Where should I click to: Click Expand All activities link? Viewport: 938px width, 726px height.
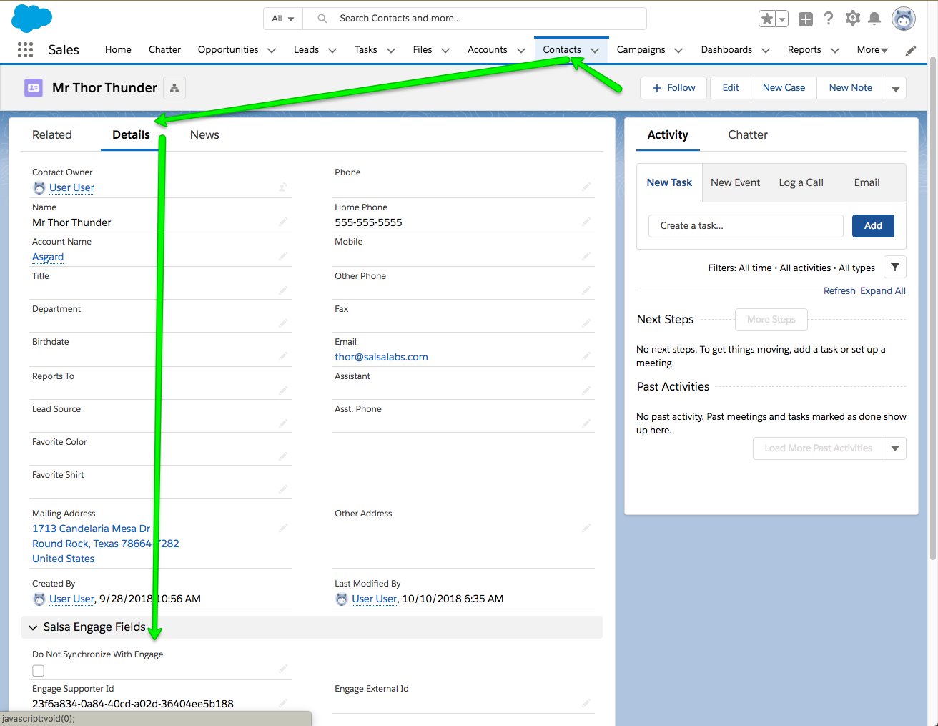point(883,291)
